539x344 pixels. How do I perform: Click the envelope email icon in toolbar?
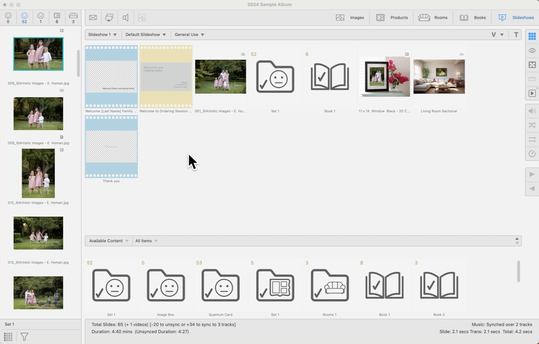(93, 18)
